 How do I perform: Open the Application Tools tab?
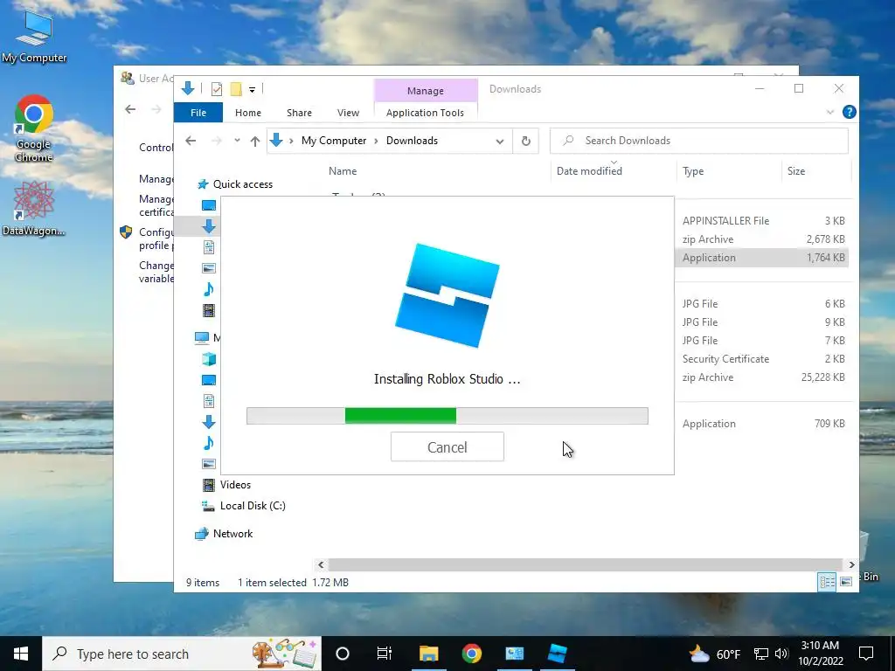pos(426,113)
